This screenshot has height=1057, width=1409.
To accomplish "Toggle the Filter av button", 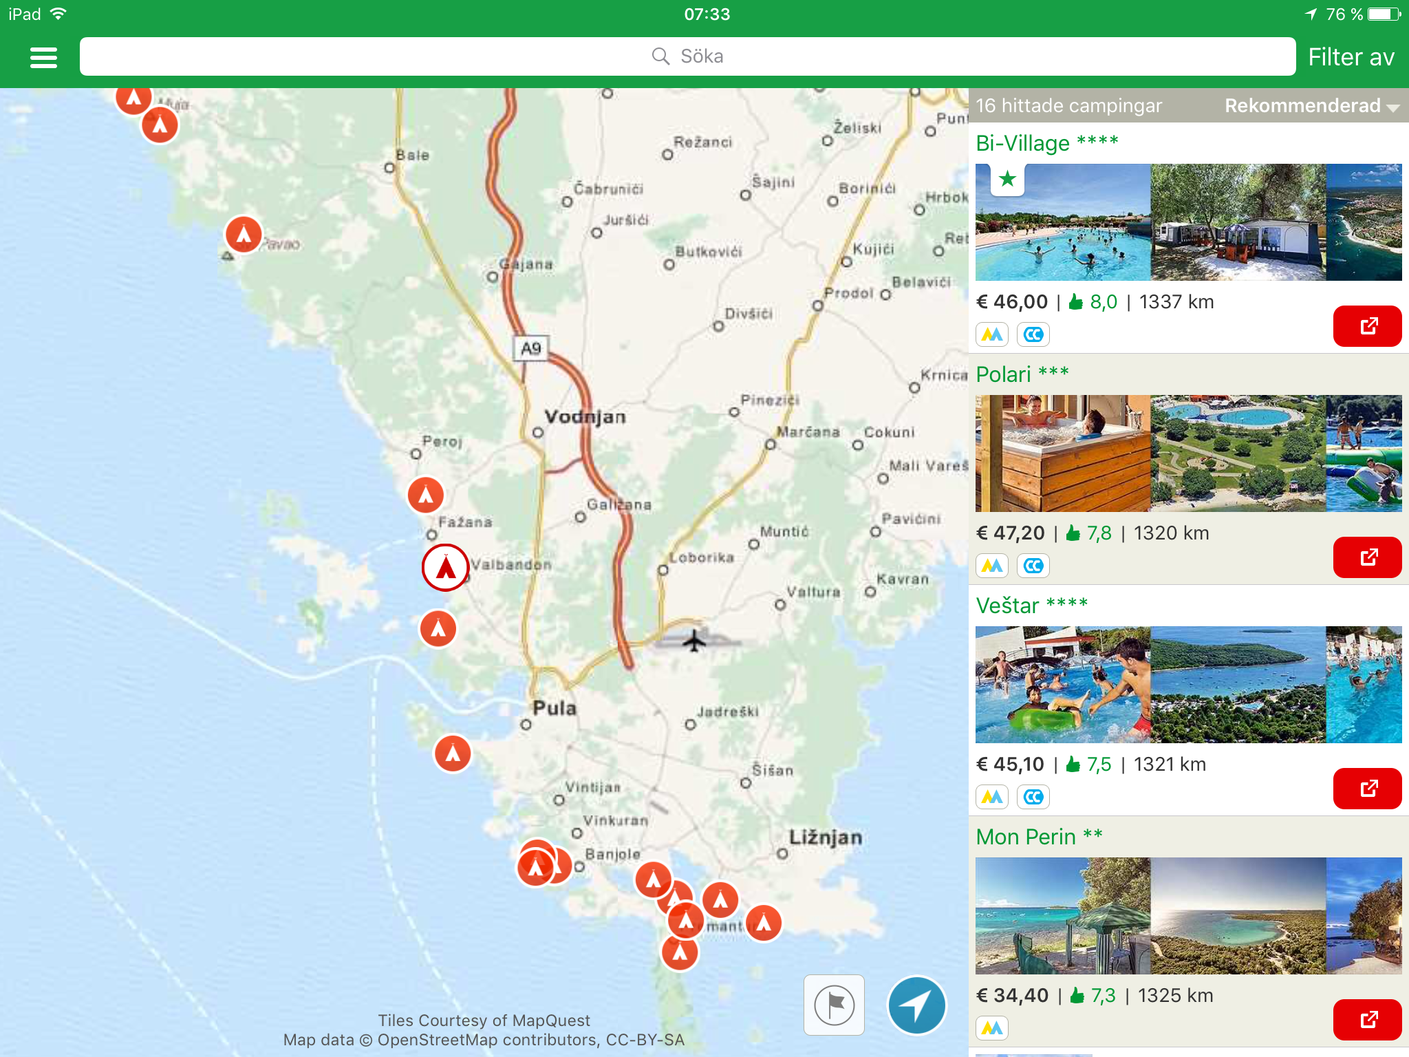I will point(1351,57).
